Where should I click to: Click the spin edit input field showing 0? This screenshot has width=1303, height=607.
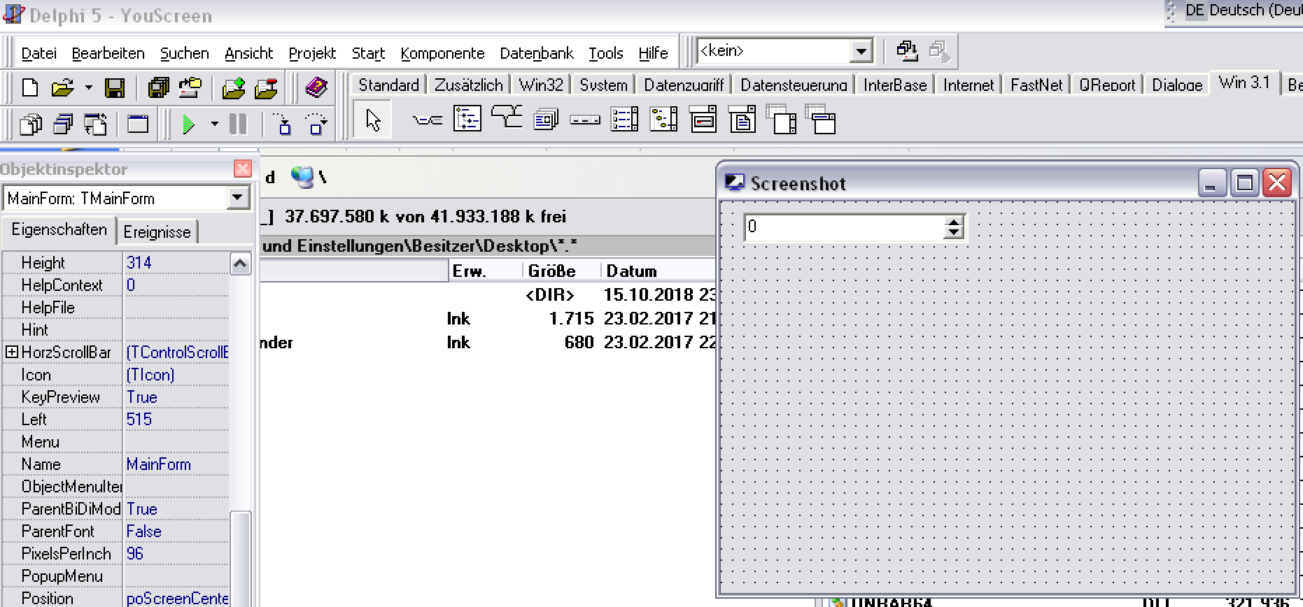[845, 227]
